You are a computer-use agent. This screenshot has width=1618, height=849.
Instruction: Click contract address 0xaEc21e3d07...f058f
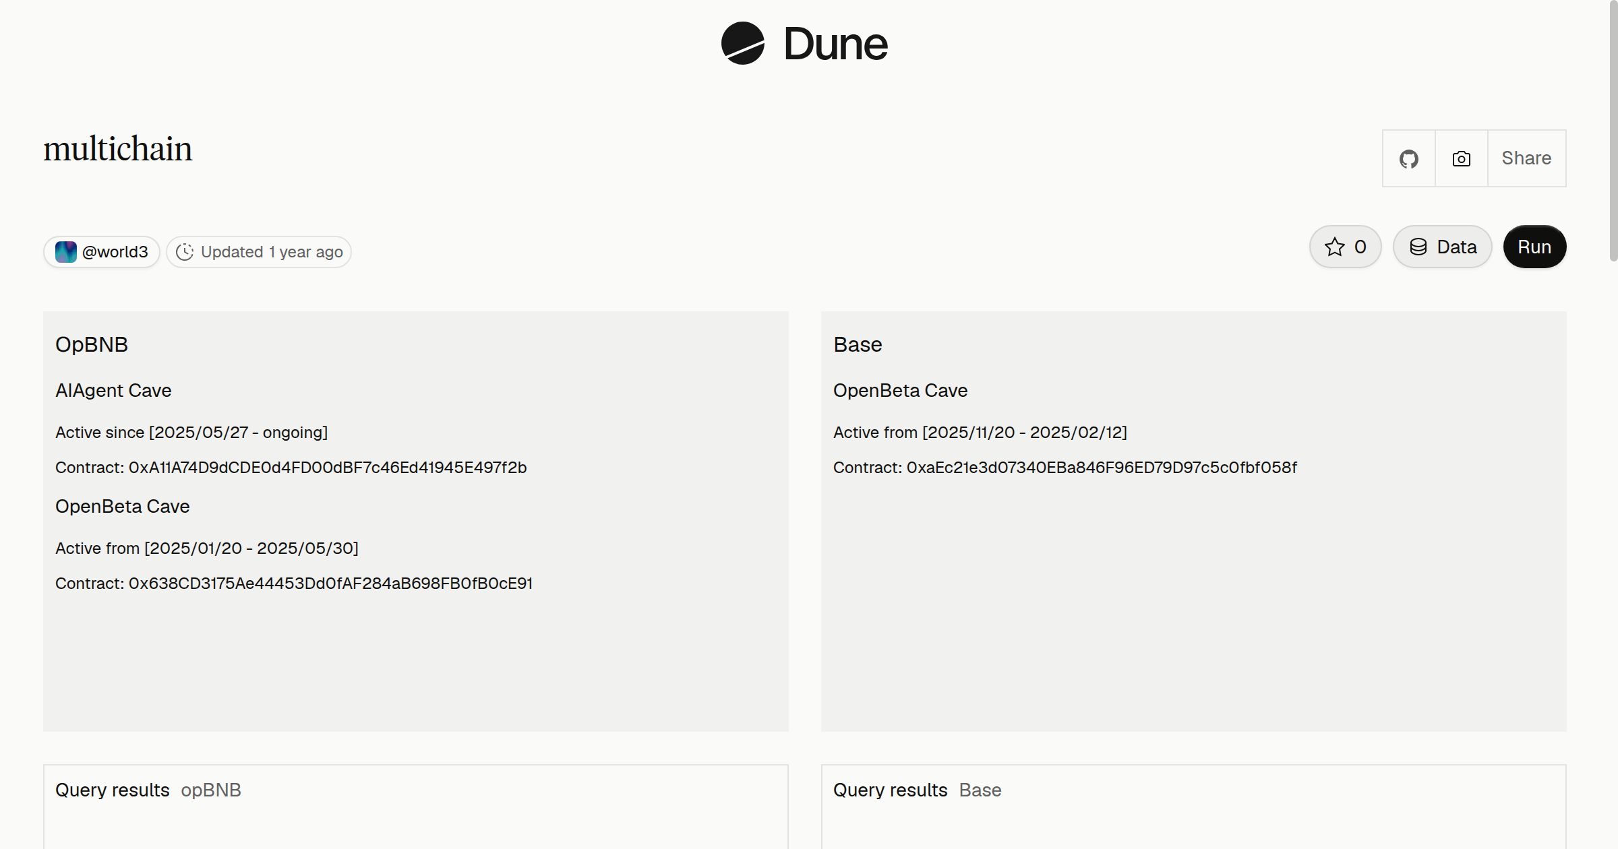click(1102, 468)
